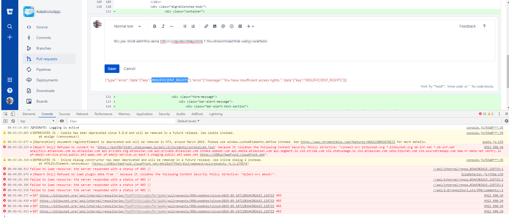Screen dimensions: 509x219
Task: Switch to the Sources tab
Action: (x=64, y=114)
